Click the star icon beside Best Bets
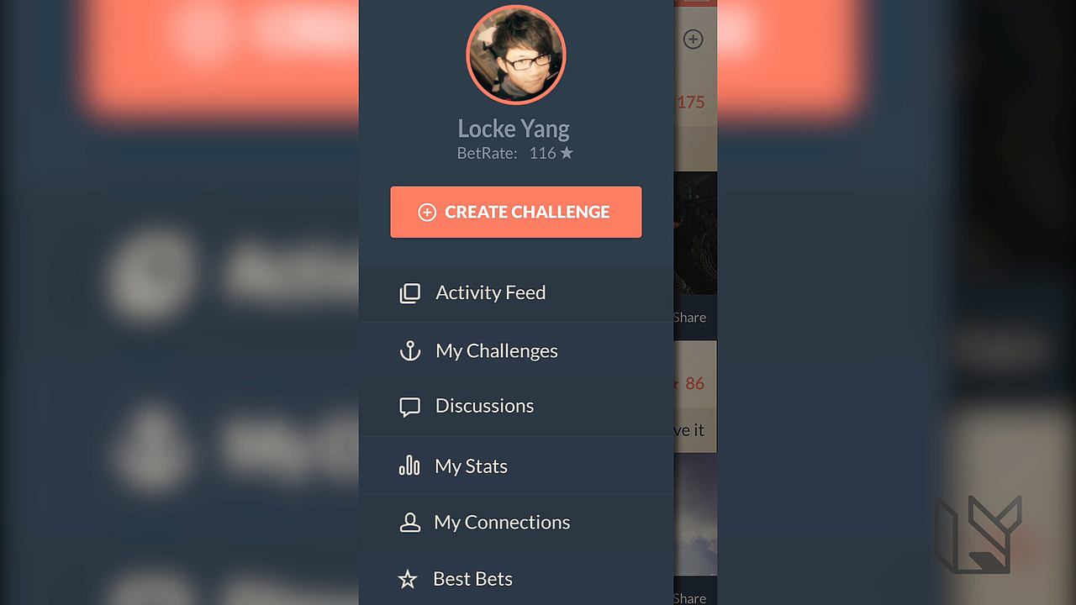The height and width of the screenshot is (605, 1076). [408, 579]
